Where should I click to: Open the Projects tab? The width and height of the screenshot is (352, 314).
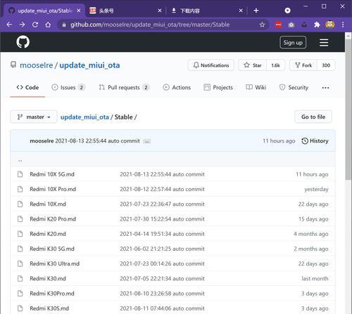point(218,87)
